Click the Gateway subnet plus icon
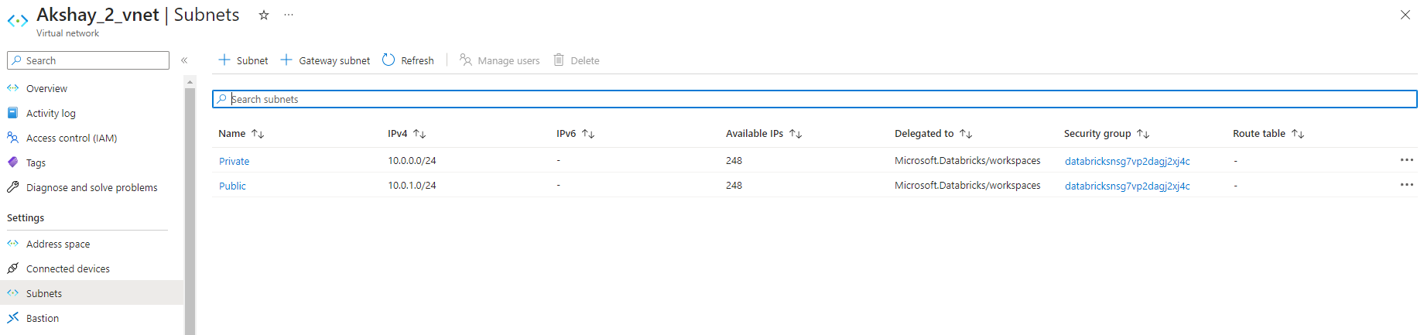The height and width of the screenshot is (335, 1424). coord(286,60)
